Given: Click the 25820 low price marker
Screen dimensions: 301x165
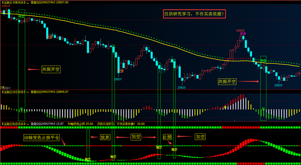Looking at the screenshot, I should [181, 88].
